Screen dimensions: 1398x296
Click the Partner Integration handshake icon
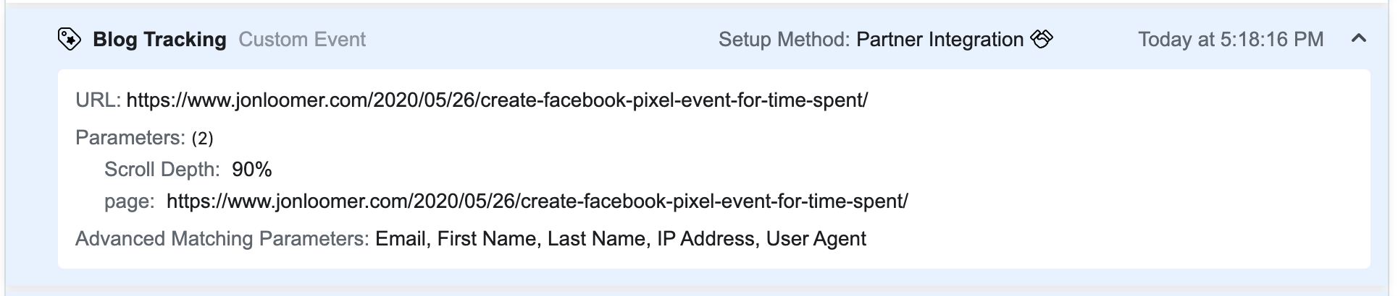(1042, 39)
